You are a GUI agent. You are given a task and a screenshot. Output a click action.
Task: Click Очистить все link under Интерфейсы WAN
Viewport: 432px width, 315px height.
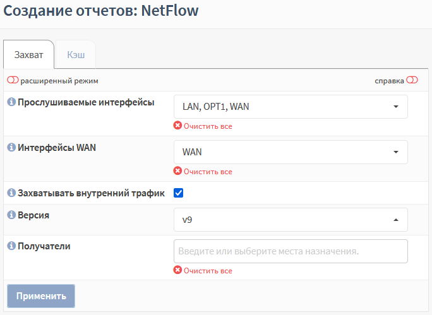pyautogui.click(x=208, y=172)
